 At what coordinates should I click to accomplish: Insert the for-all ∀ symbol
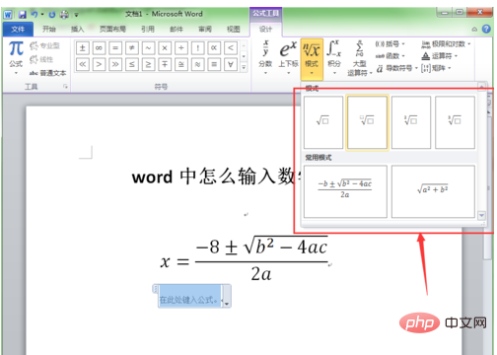(x=231, y=64)
